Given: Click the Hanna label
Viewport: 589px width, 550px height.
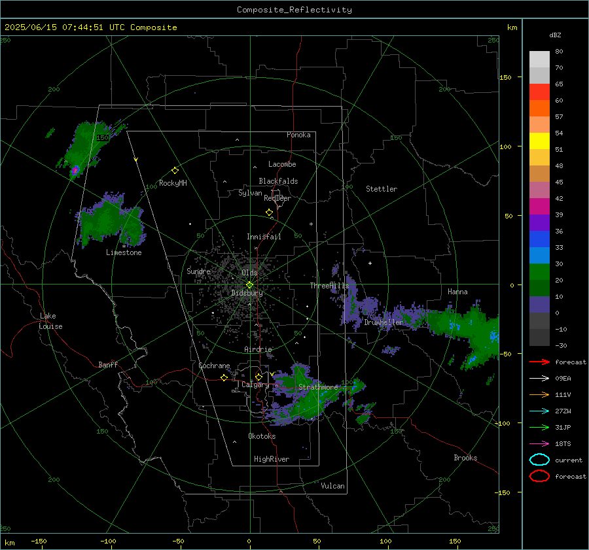Looking at the screenshot, I should pyautogui.click(x=457, y=292).
